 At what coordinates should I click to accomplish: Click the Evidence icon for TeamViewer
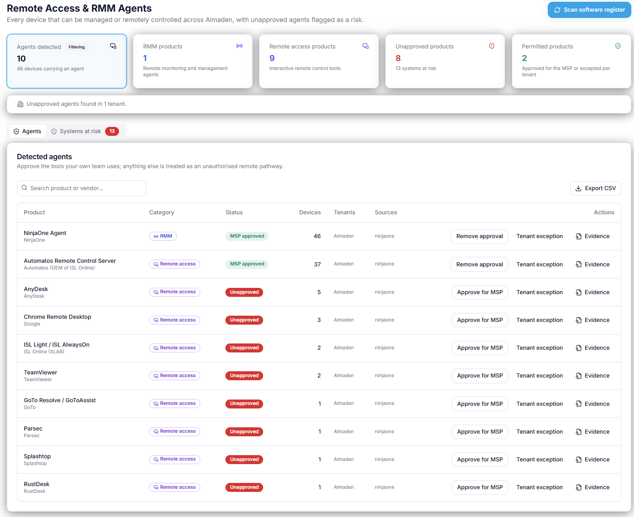(579, 376)
